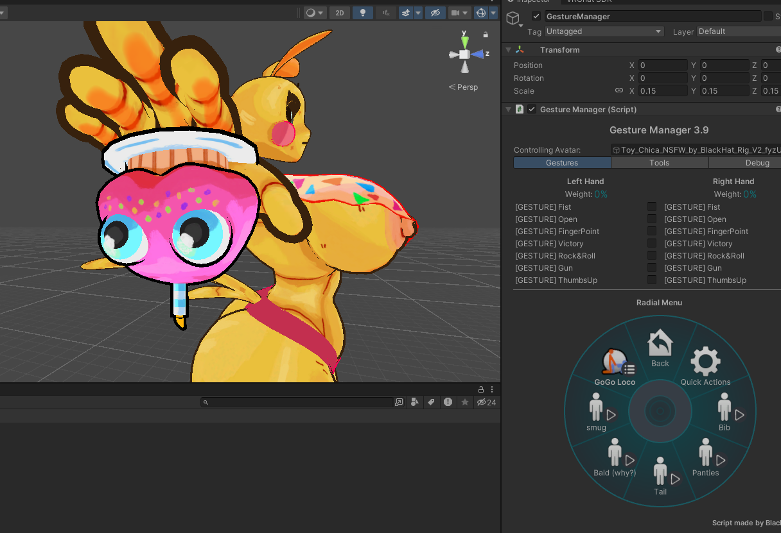Toggle Gizmos globe icon in scene toolbar
This screenshot has width=781, height=533.
pyautogui.click(x=481, y=13)
